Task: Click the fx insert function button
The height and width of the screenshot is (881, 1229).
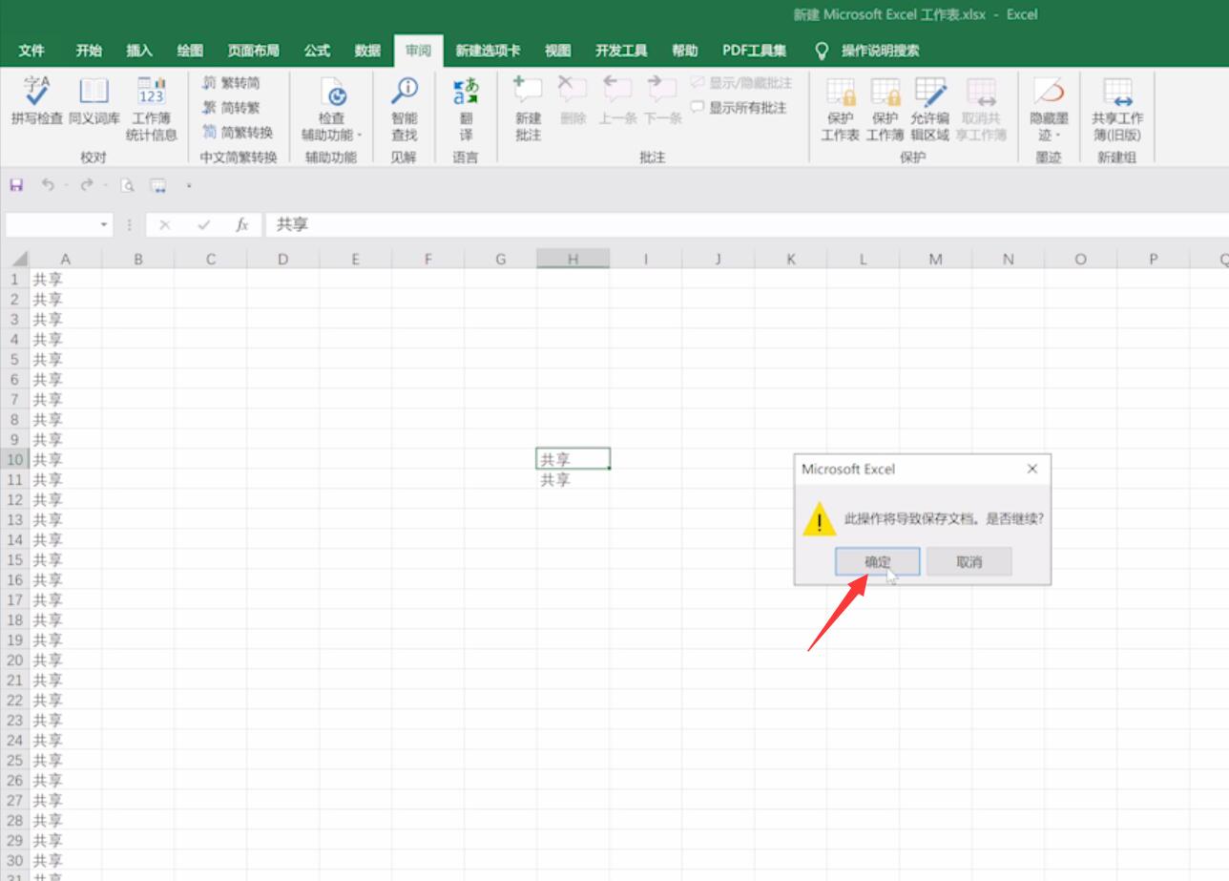Action: [x=242, y=225]
